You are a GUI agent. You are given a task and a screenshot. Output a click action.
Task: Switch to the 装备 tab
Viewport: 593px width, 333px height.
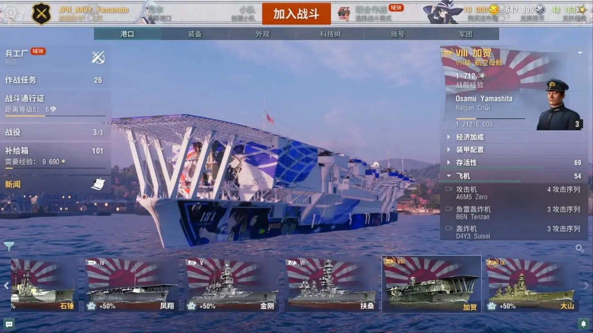[x=195, y=34]
